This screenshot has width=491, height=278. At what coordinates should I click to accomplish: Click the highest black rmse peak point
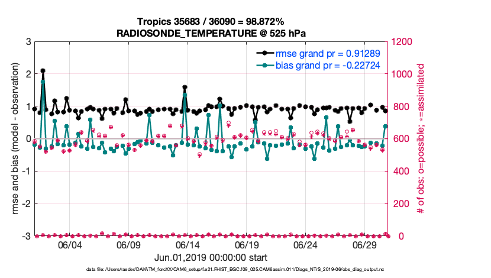pos(43,71)
